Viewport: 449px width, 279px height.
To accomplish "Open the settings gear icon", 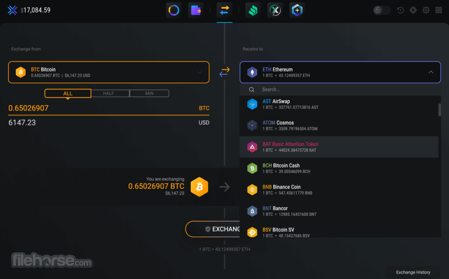I will (426, 10).
